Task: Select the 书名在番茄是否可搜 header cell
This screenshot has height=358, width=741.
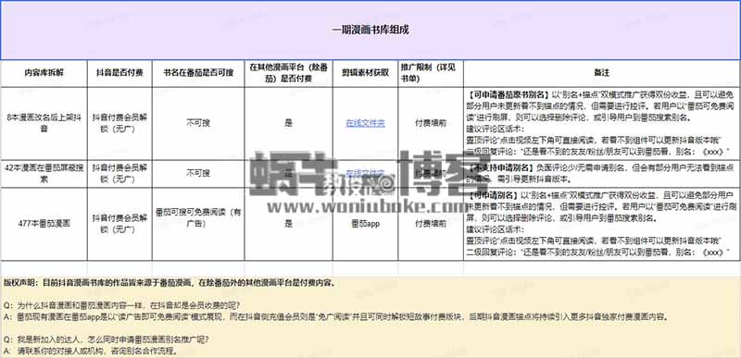Action: tap(198, 74)
